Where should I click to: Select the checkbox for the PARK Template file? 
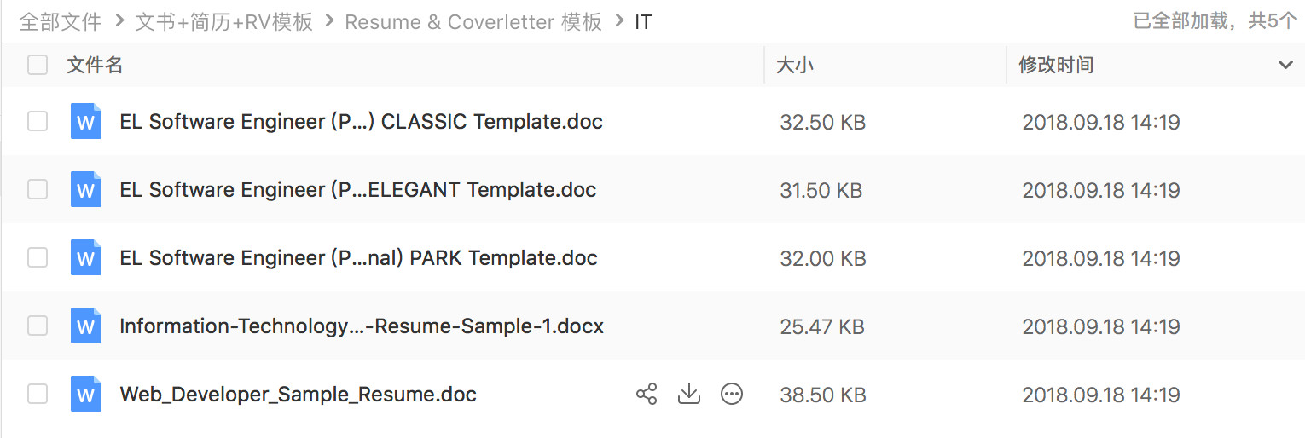[38, 257]
